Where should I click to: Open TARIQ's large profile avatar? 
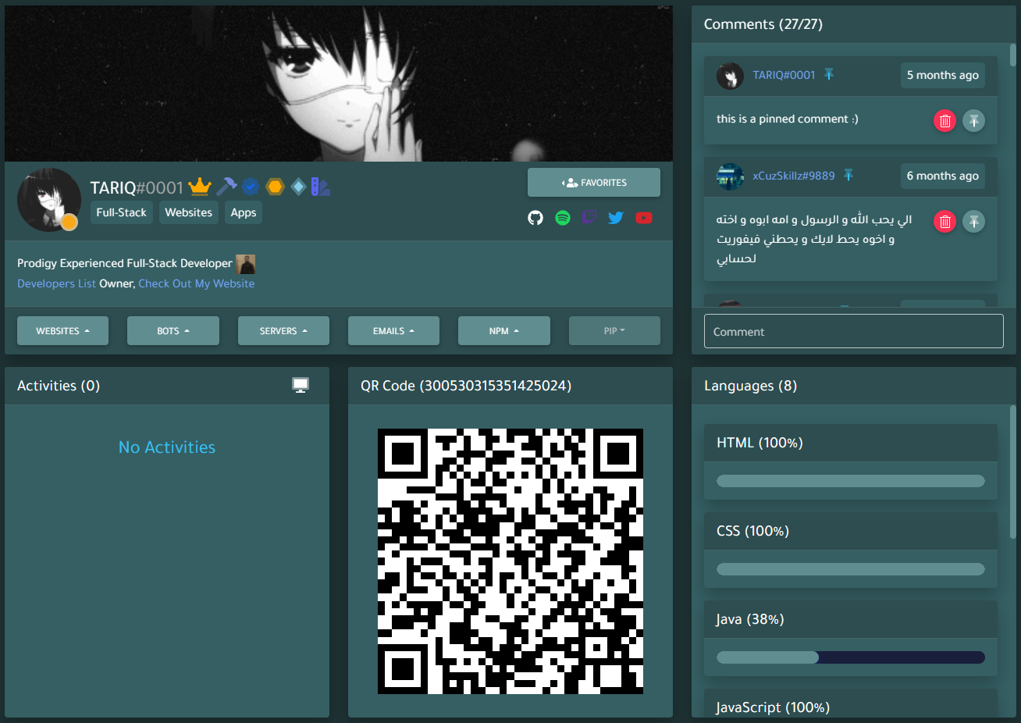click(x=48, y=200)
